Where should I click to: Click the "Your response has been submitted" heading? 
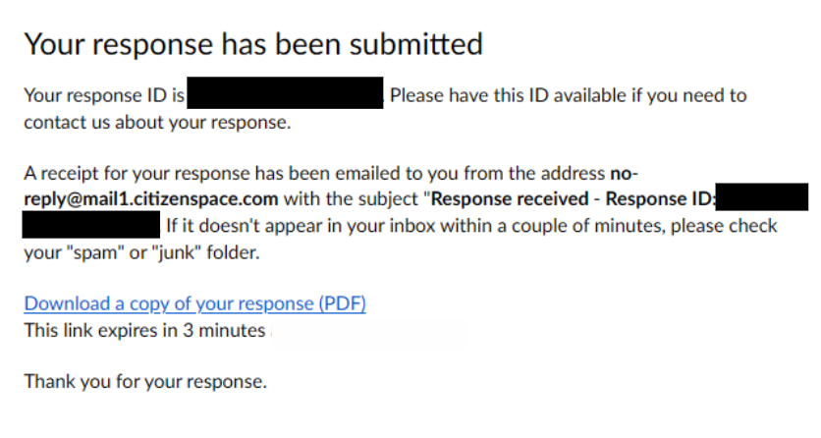tap(253, 44)
